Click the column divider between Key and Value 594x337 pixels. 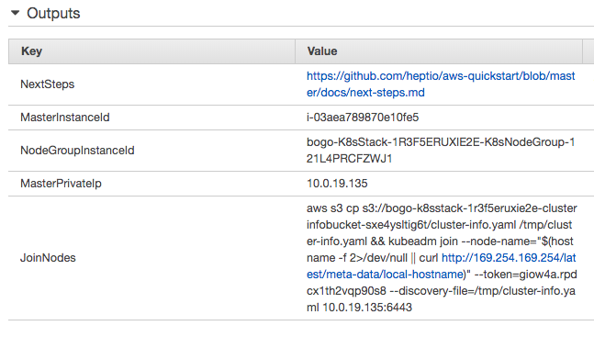coord(295,51)
